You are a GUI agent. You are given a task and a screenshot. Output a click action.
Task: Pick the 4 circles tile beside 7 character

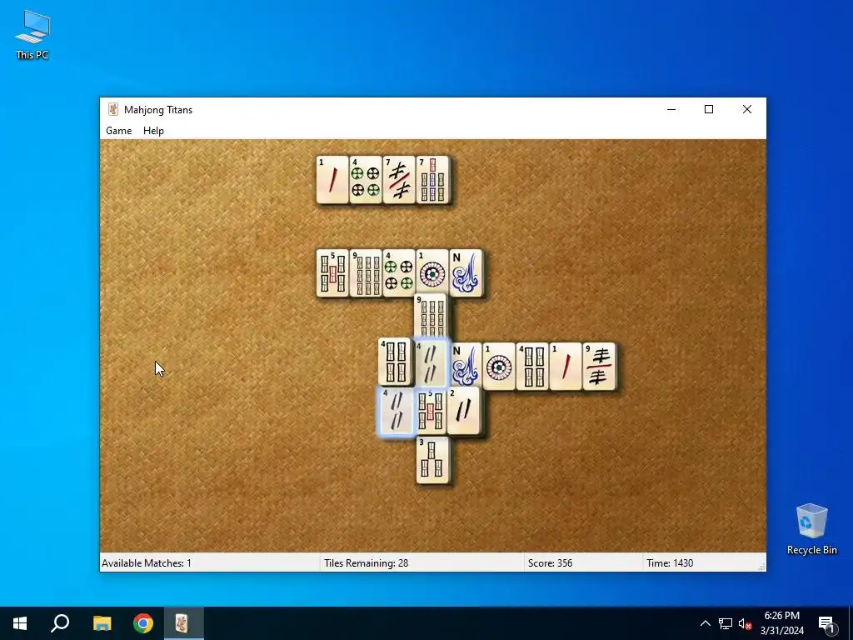366,180
